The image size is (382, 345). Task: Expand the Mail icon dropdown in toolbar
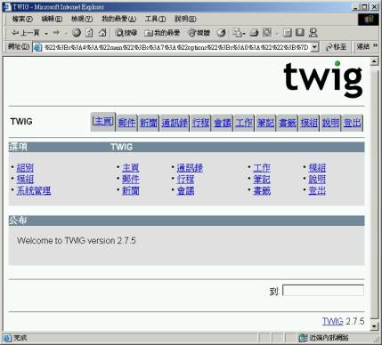point(244,34)
